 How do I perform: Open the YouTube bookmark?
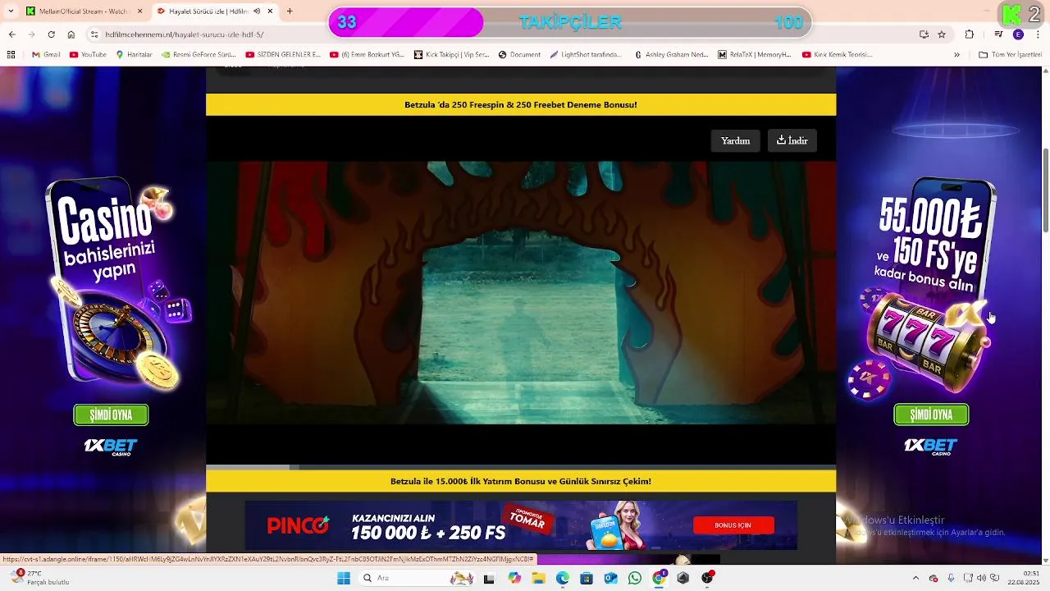88,55
